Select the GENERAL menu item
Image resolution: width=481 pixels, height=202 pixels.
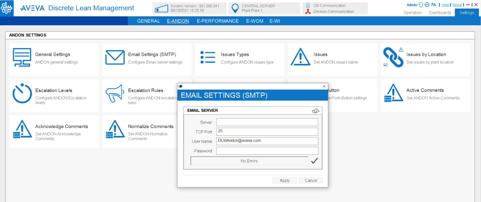148,21
